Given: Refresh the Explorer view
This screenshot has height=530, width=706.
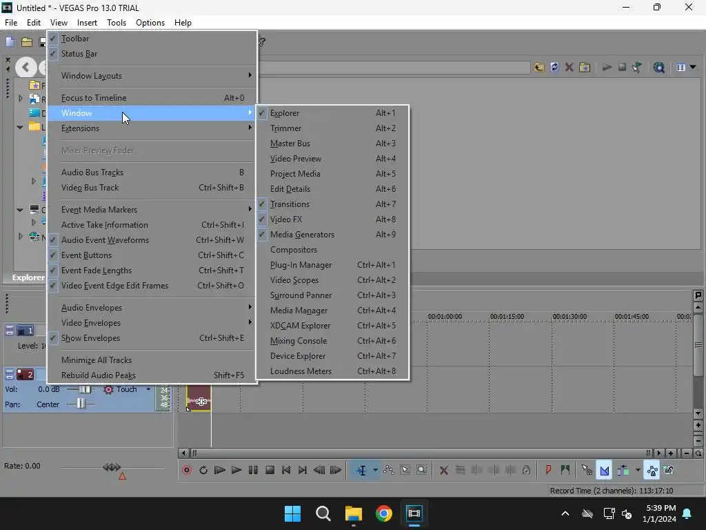Looking at the screenshot, I should tap(554, 68).
